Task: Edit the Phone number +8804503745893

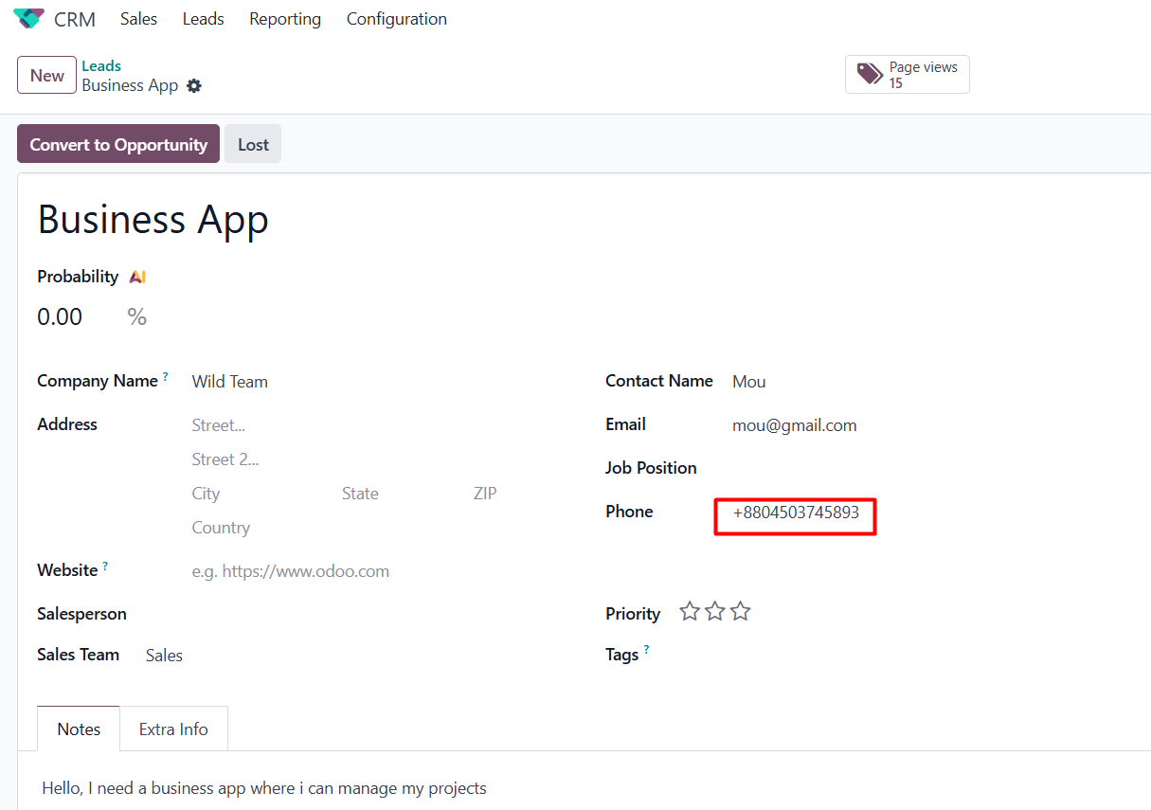Action: coord(795,513)
